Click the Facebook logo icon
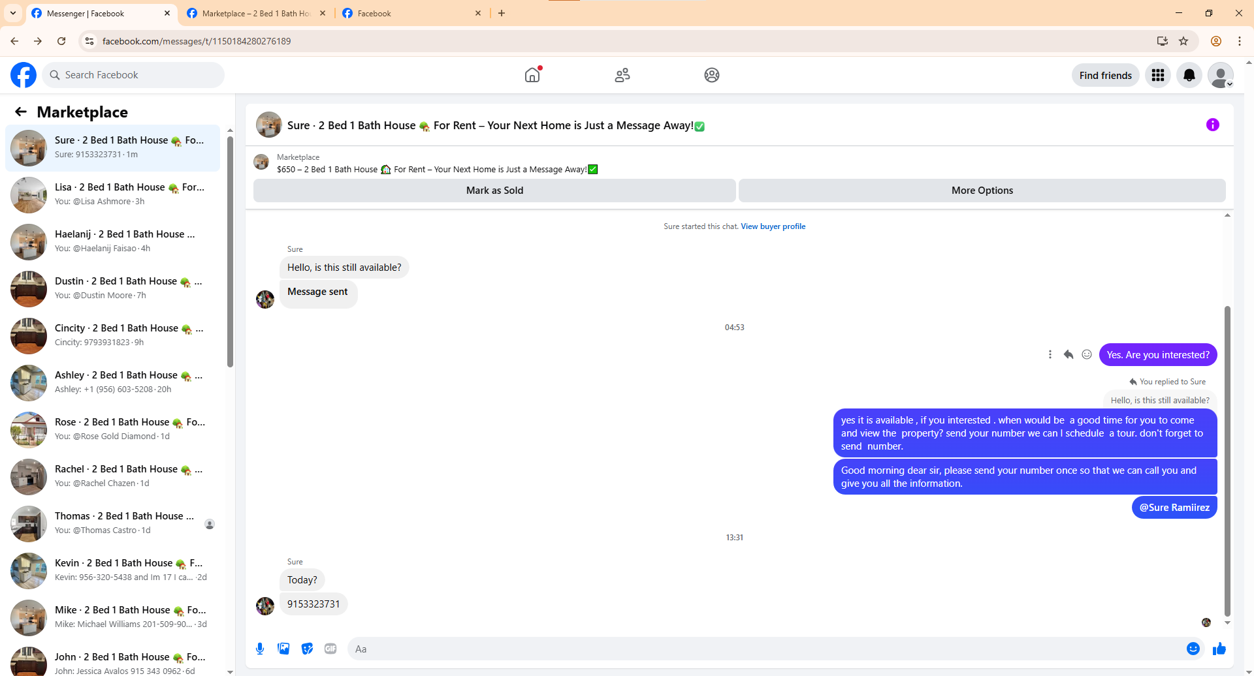 point(24,75)
